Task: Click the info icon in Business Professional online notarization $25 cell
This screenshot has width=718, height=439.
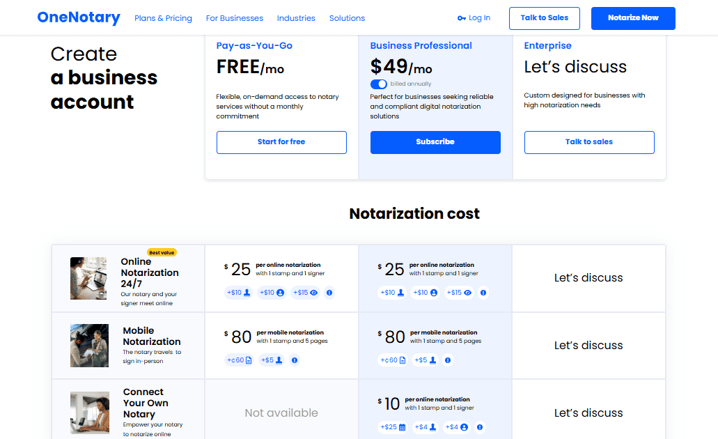Action: 483,293
